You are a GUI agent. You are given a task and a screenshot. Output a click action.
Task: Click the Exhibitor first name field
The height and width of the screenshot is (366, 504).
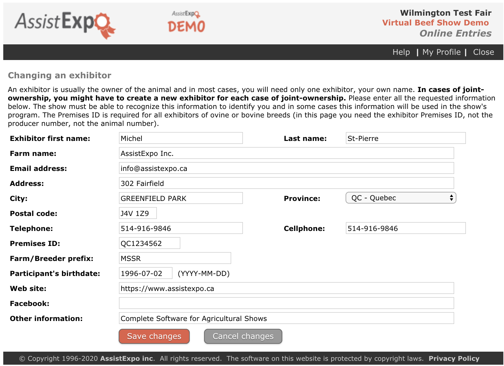point(181,138)
